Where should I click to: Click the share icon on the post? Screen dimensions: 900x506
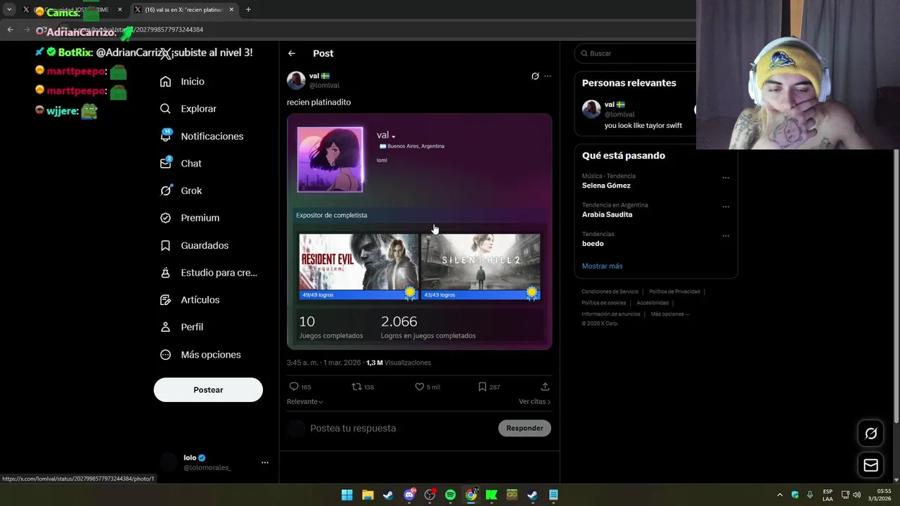[x=545, y=387]
